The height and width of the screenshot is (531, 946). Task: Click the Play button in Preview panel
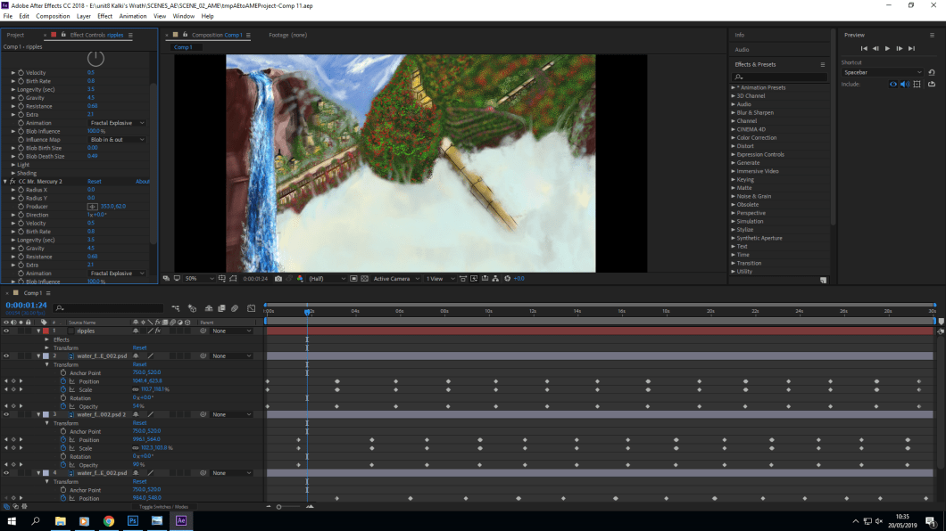pos(887,48)
